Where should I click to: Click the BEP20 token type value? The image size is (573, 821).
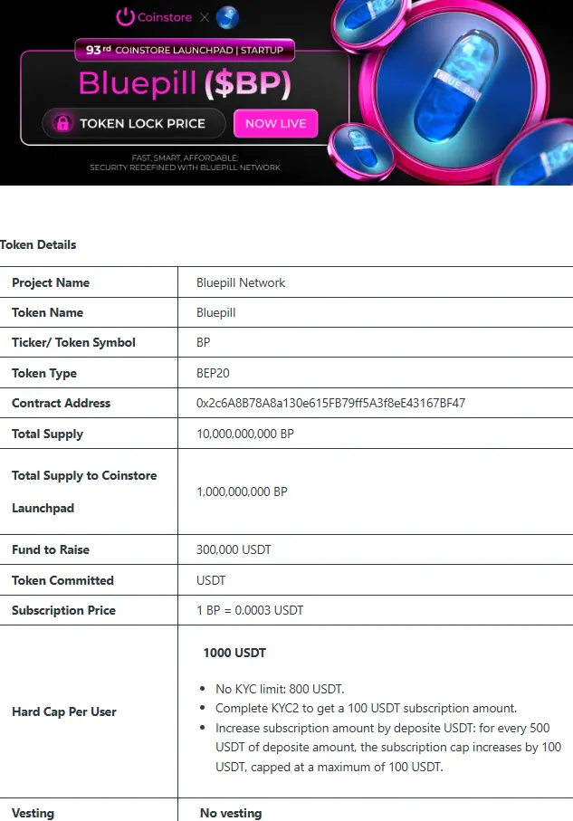[x=213, y=373]
